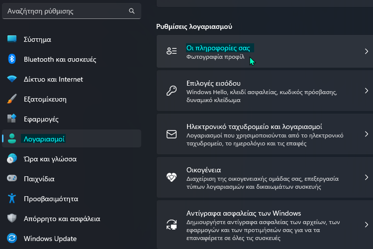Click Διαχείριση της οικογενειακής ομάδας description
The width and height of the screenshot is (373, 249).
click(263, 183)
